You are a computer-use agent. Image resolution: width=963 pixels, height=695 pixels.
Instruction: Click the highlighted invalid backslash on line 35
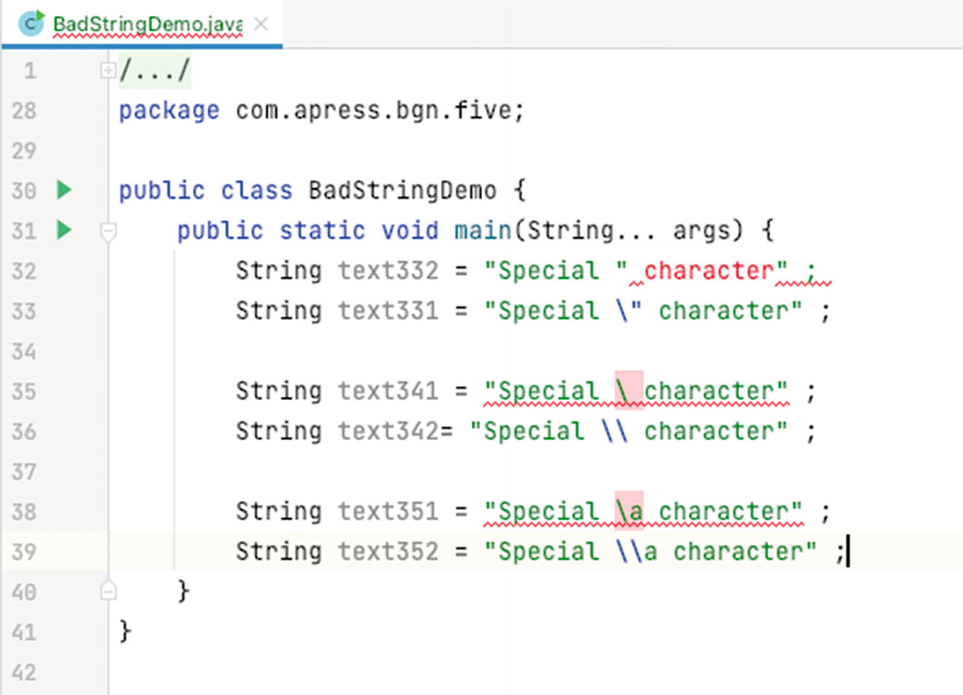[x=629, y=391]
